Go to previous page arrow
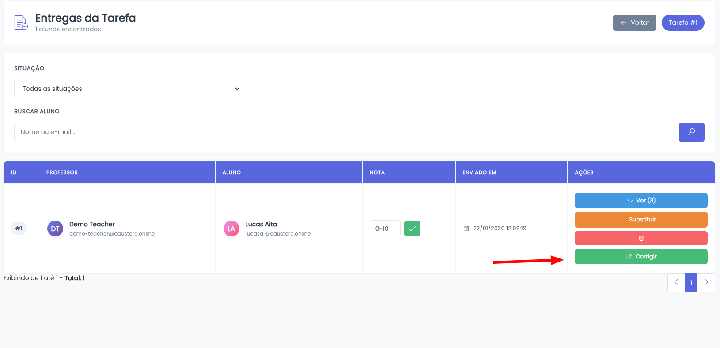The height and width of the screenshot is (348, 720). 676,283
